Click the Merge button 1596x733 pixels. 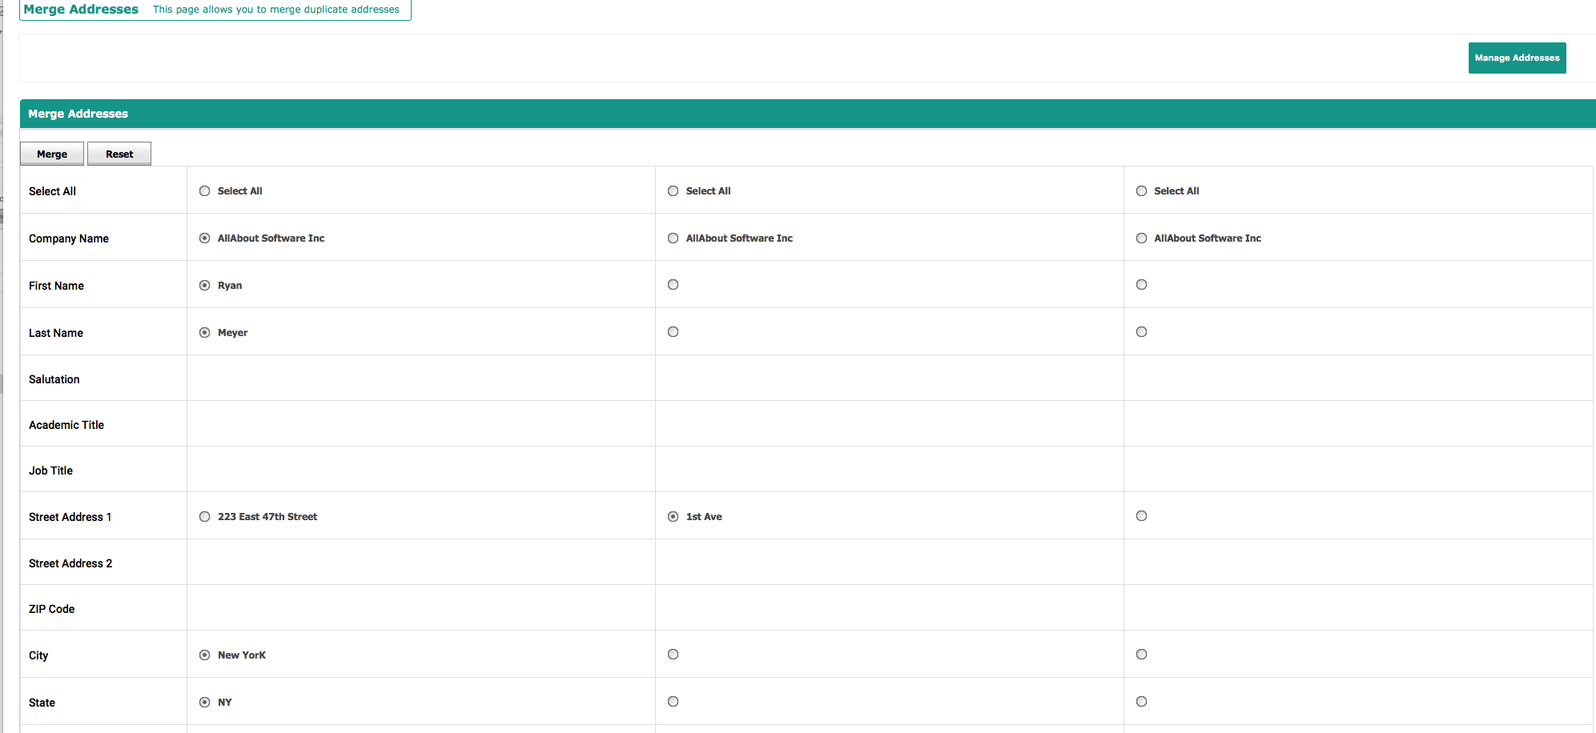click(x=52, y=154)
